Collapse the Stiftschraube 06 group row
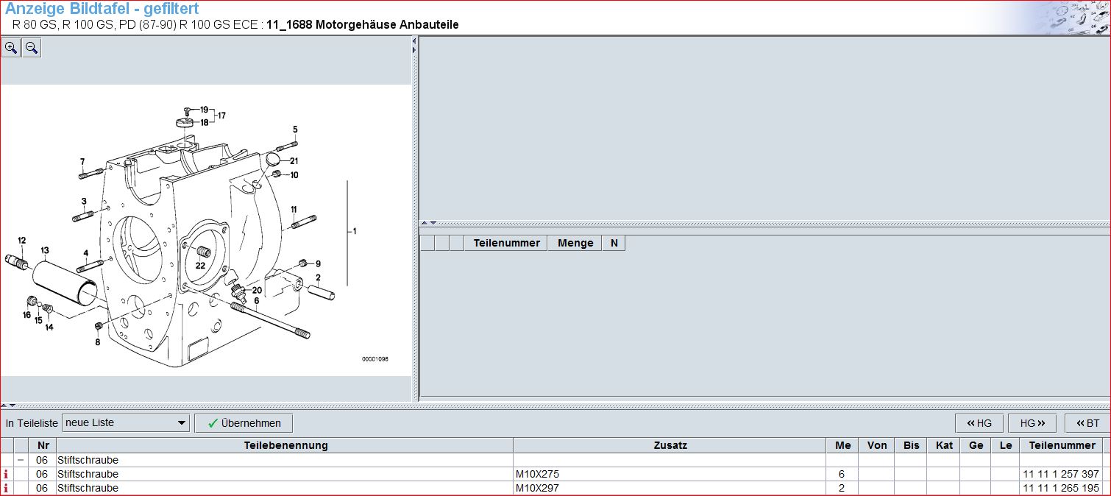 (21, 460)
